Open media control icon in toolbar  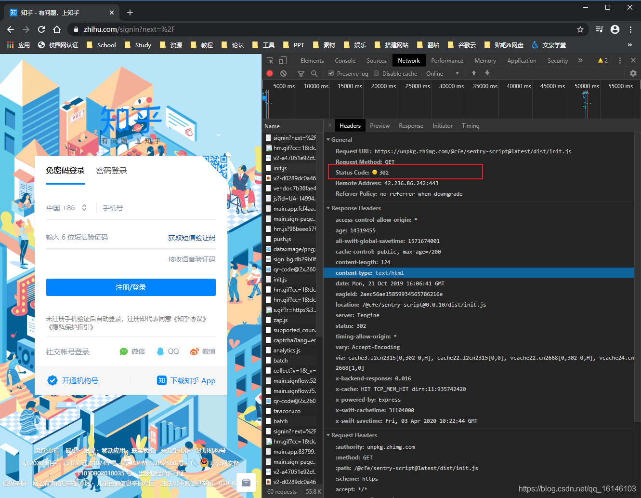(599, 29)
